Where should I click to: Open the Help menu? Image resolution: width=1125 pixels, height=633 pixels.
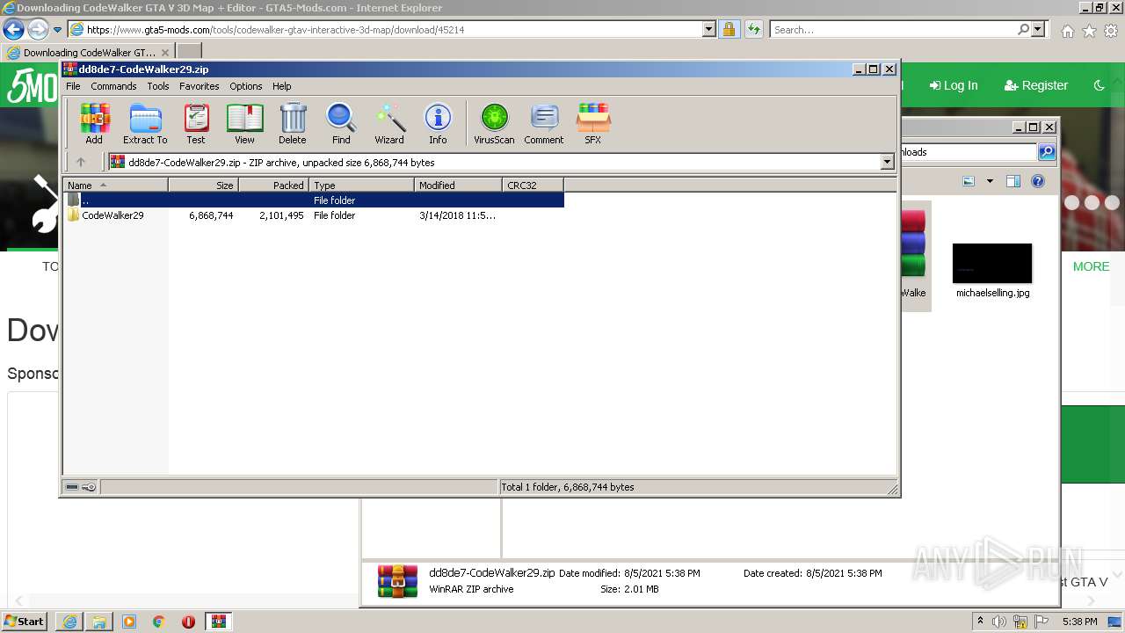(x=281, y=86)
